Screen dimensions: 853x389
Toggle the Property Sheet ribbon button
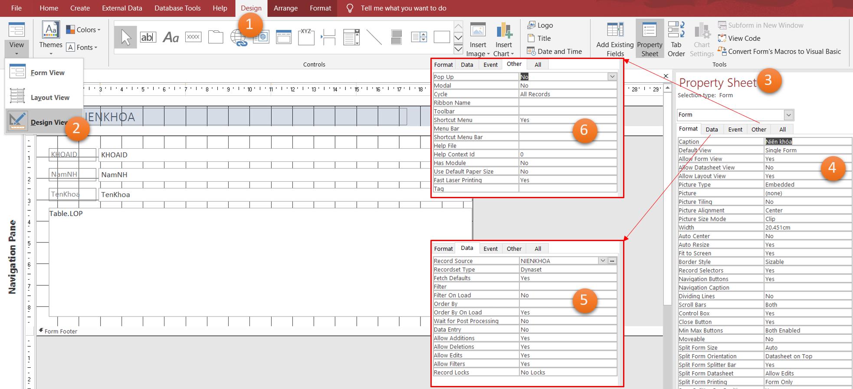(650, 39)
